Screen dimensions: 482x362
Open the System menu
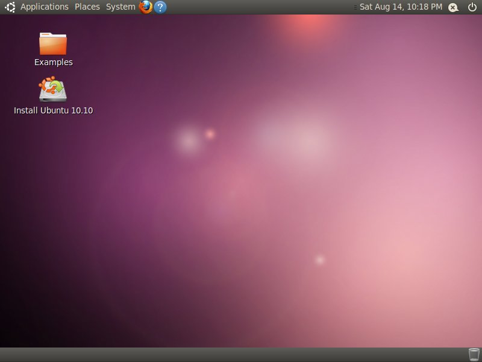pyautogui.click(x=120, y=7)
